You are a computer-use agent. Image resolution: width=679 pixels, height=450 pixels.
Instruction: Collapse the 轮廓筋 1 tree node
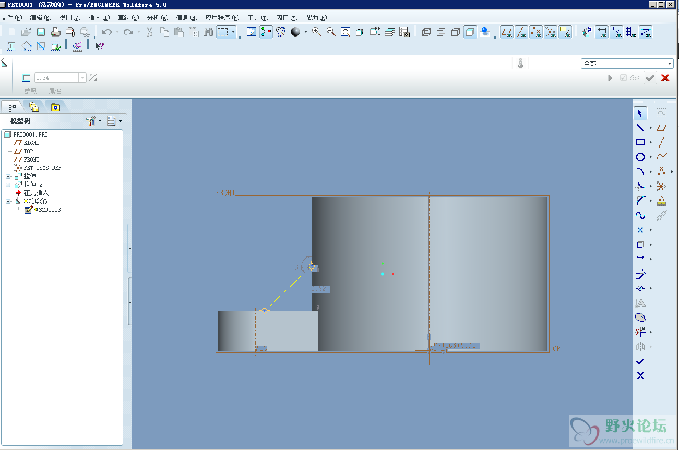coord(8,201)
